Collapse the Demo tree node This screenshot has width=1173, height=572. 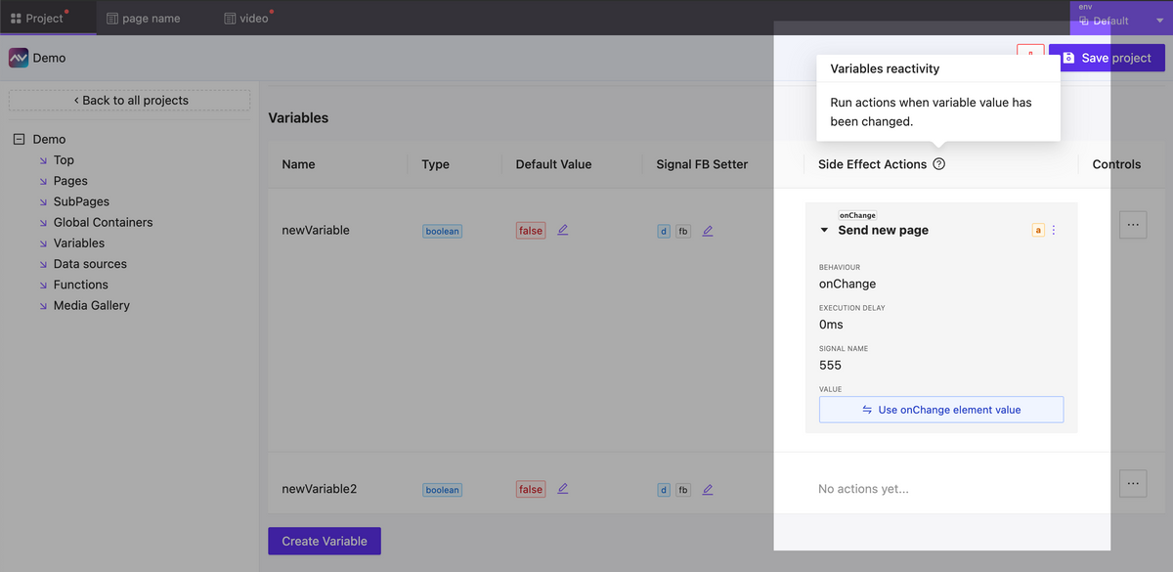click(x=19, y=140)
